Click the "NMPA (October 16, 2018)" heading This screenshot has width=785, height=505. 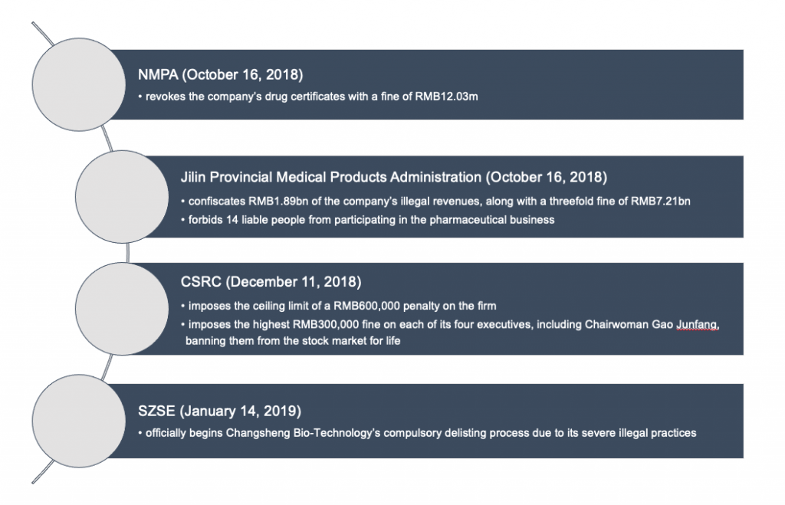(219, 75)
